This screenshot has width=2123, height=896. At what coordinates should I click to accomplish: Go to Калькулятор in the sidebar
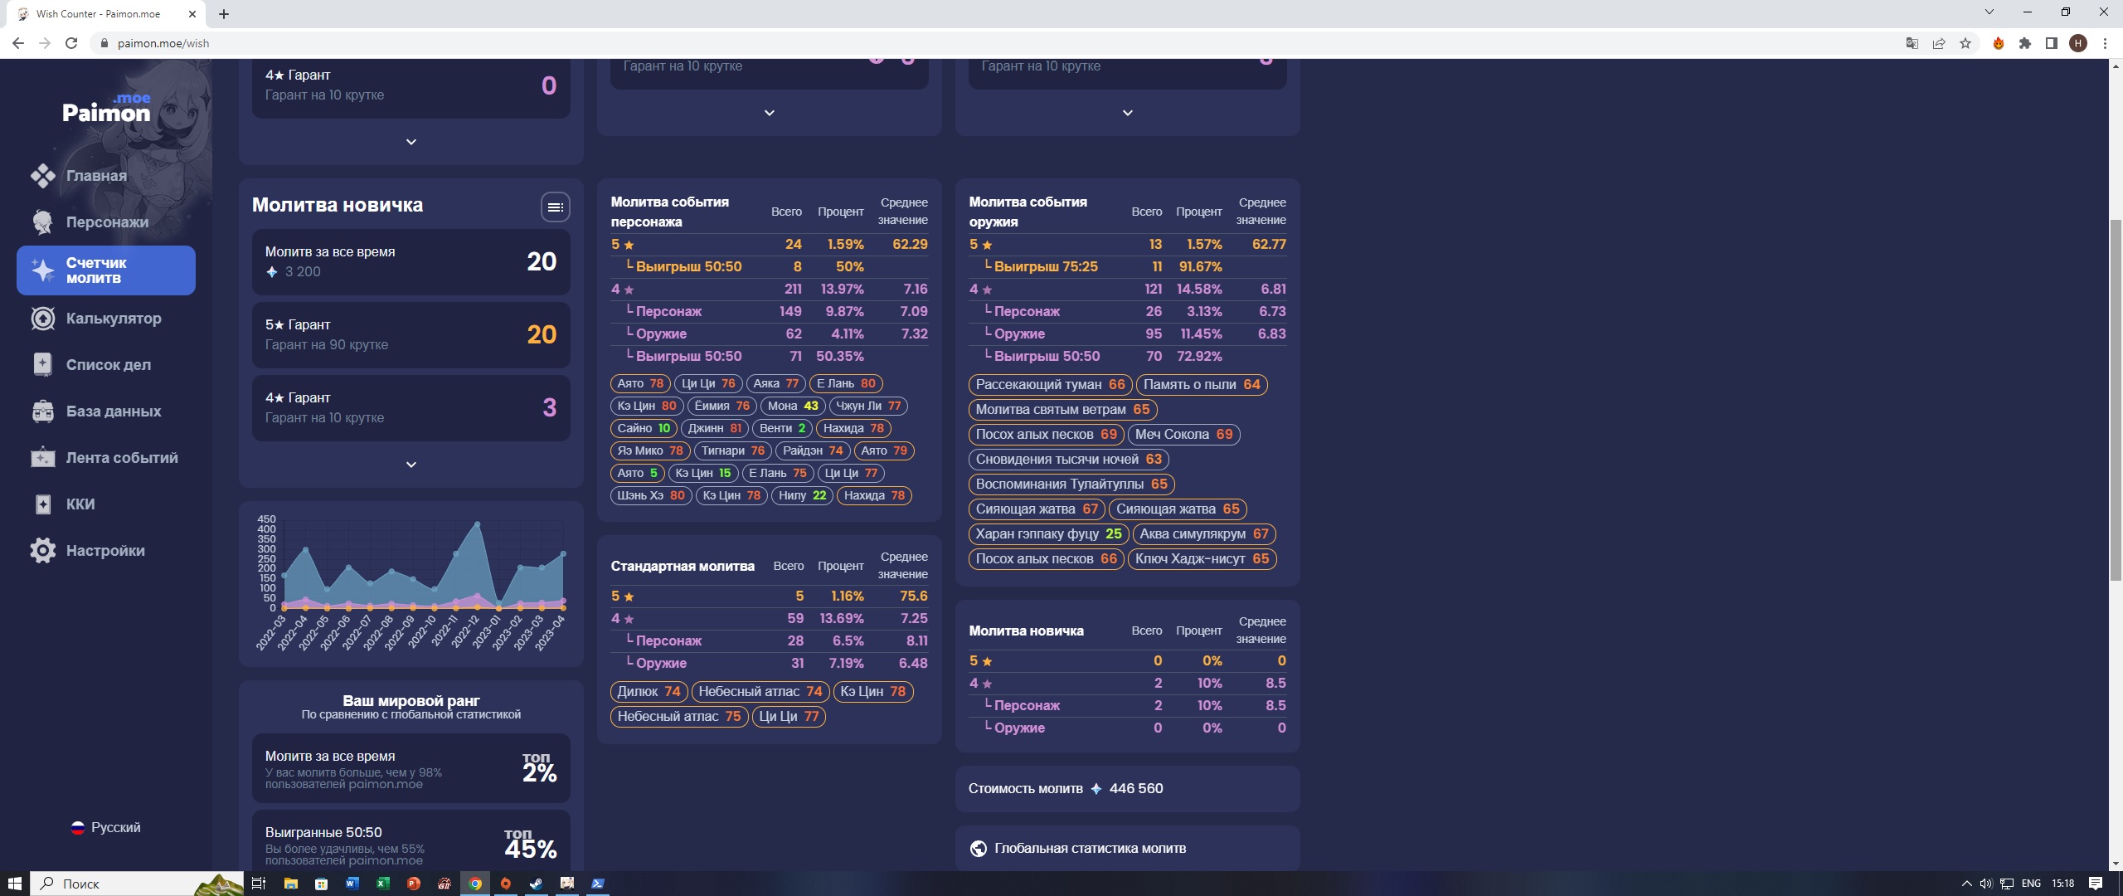click(114, 318)
